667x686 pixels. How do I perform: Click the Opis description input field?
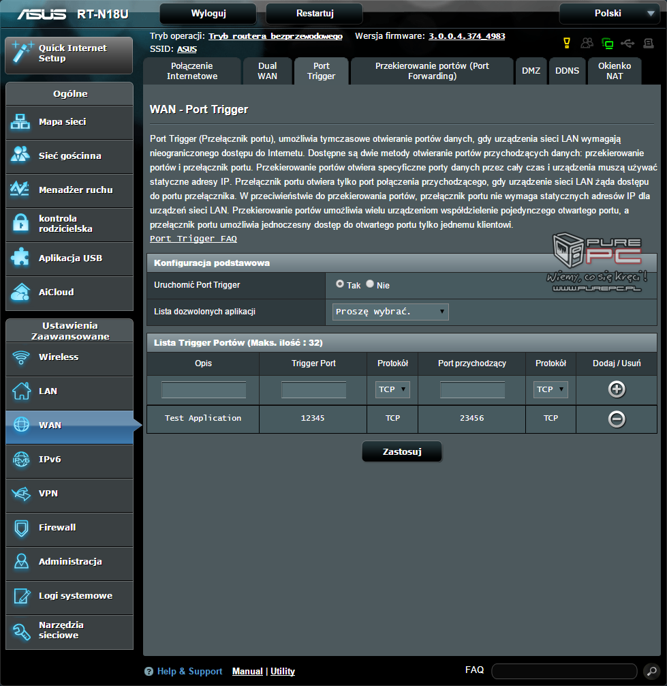203,389
